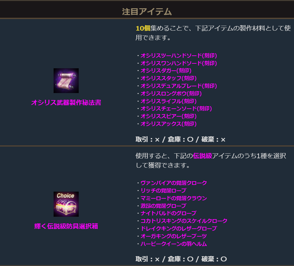Choose オシリススタッフ(刻印) from the list
This screenshot has width=294, height=266.
pos(168,78)
